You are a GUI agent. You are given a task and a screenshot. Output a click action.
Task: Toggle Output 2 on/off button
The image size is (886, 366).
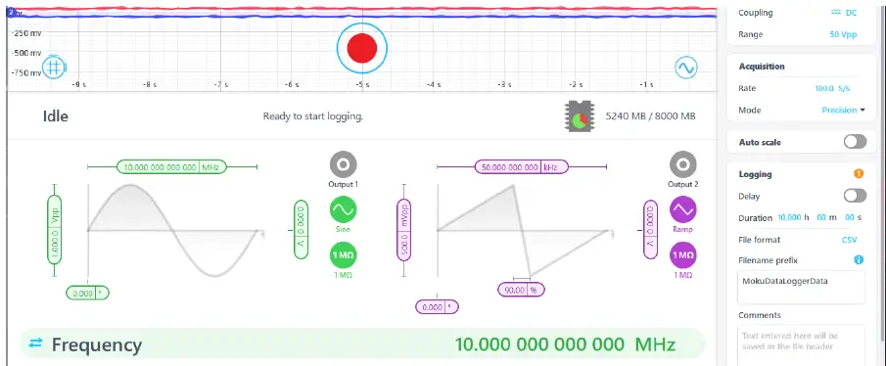[x=682, y=164]
